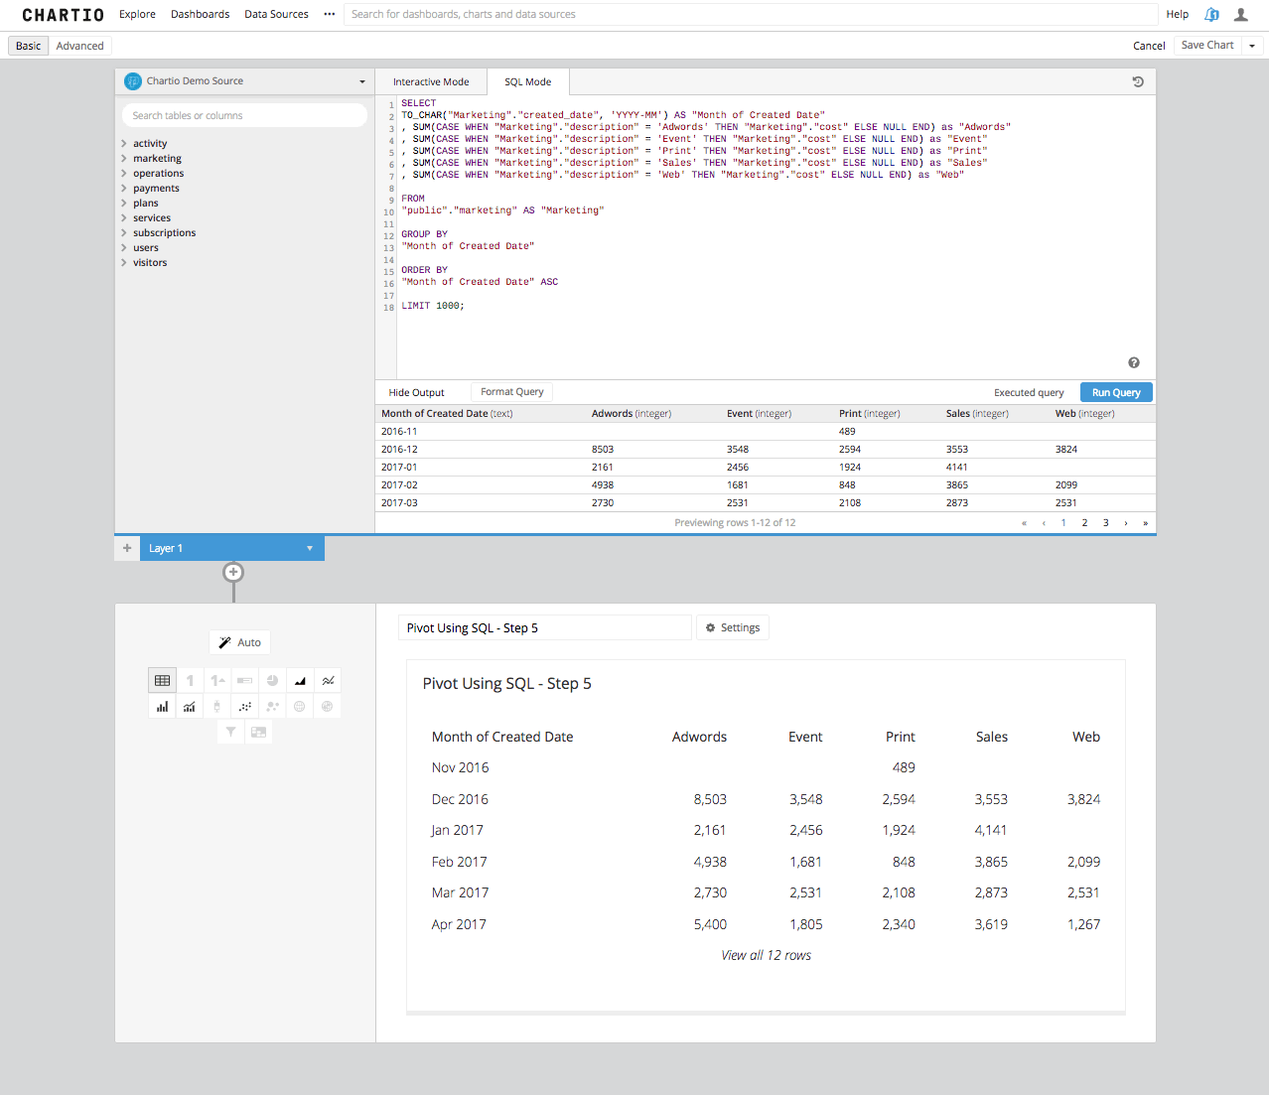Screen dimensions: 1269x1095
Task: Click the Executed query label
Action: pos(1029,392)
